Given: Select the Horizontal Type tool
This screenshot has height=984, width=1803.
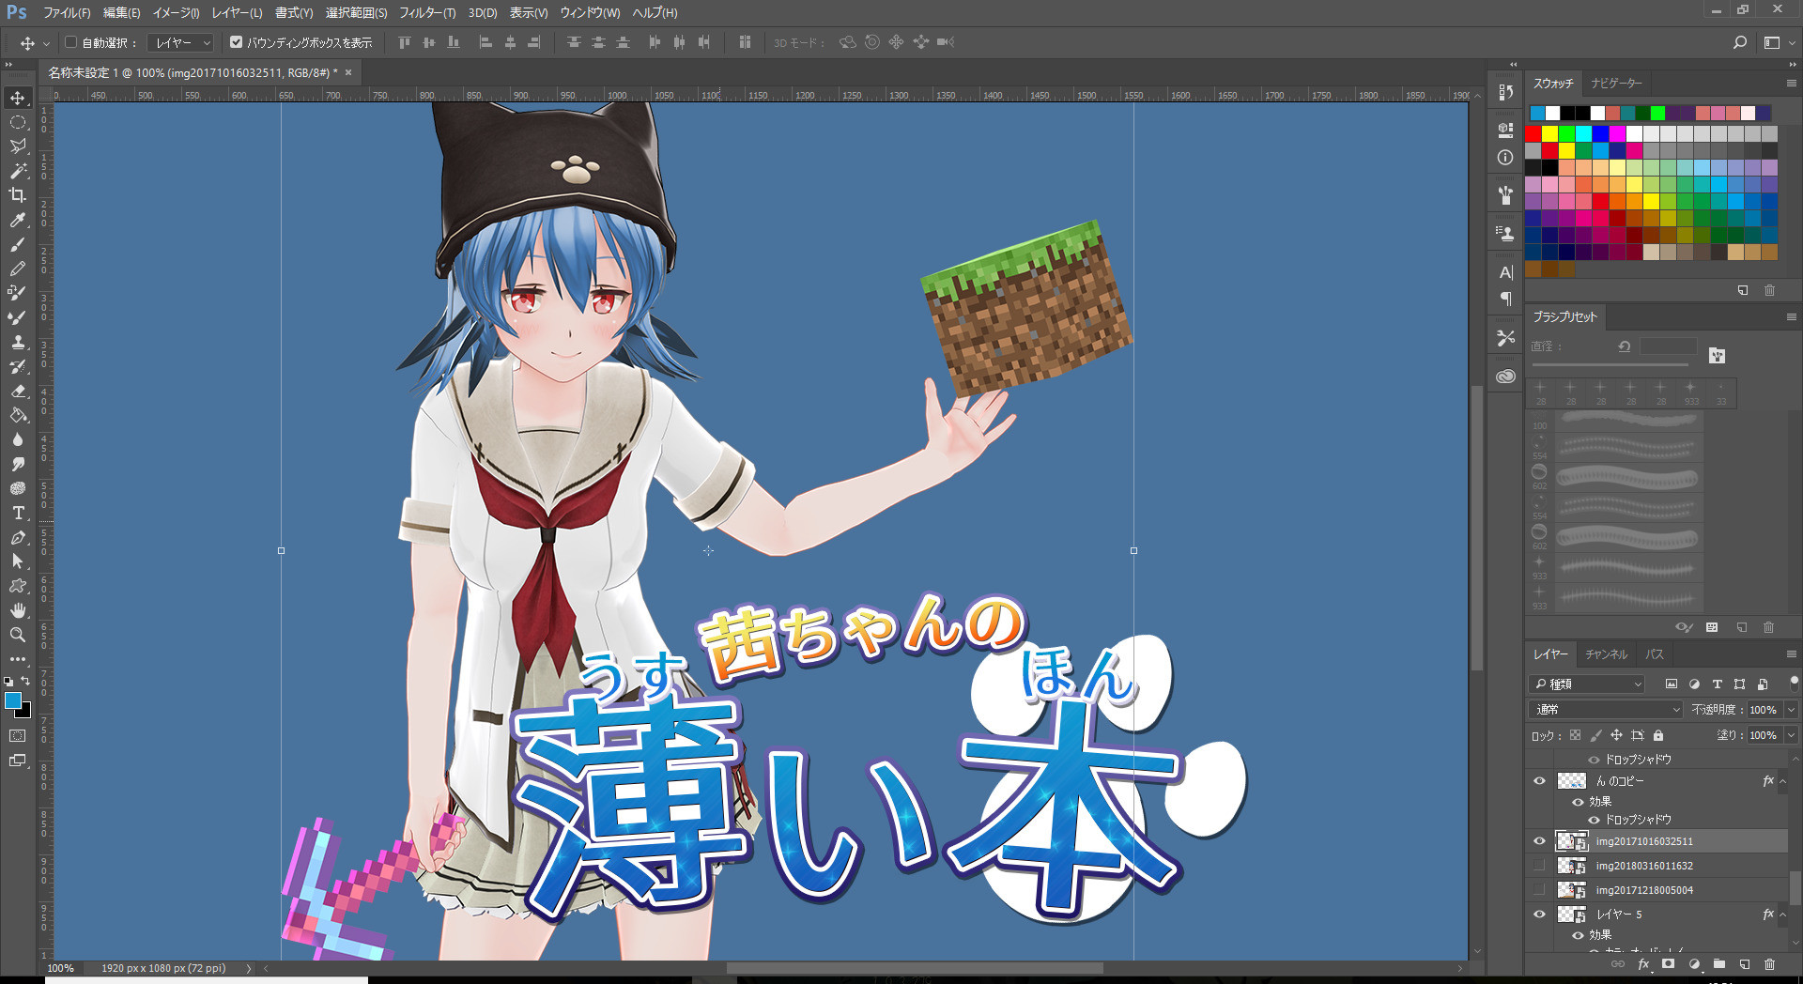Looking at the screenshot, I should (x=18, y=513).
